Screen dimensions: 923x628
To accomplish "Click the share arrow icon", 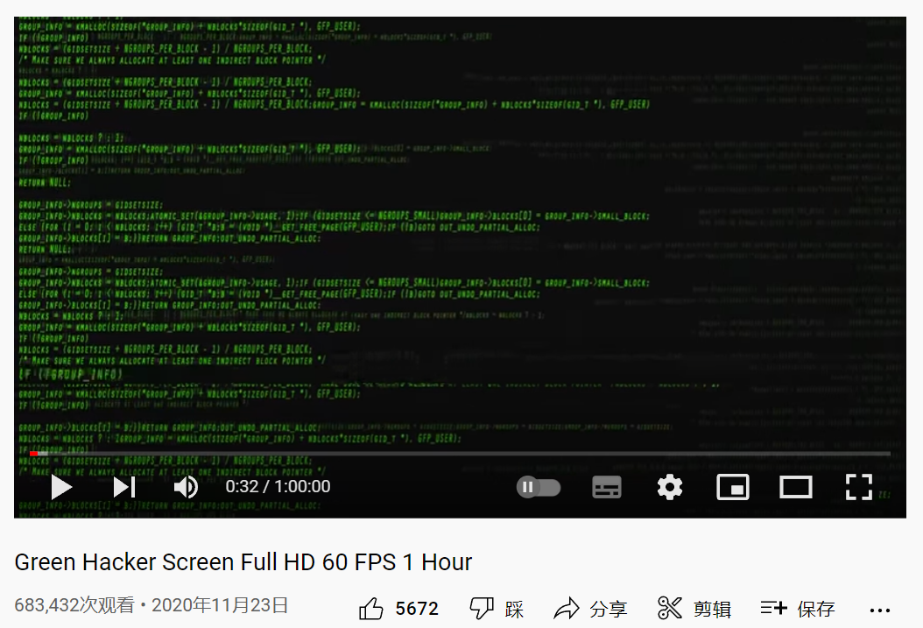I will [567, 609].
